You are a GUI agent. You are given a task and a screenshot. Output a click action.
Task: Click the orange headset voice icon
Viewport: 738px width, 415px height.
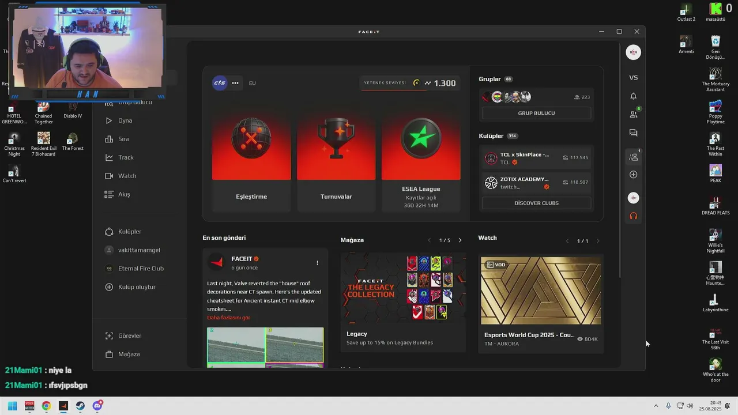tap(634, 216)
